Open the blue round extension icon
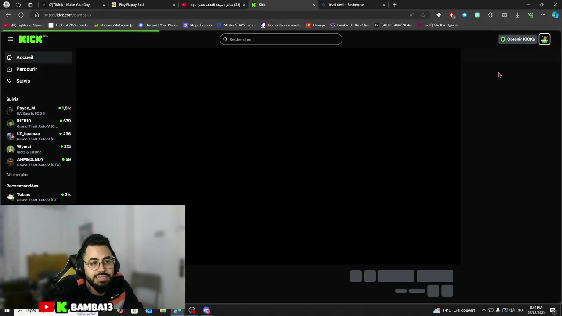Screen dimensions: 562x316 click(x=465, y=15)
